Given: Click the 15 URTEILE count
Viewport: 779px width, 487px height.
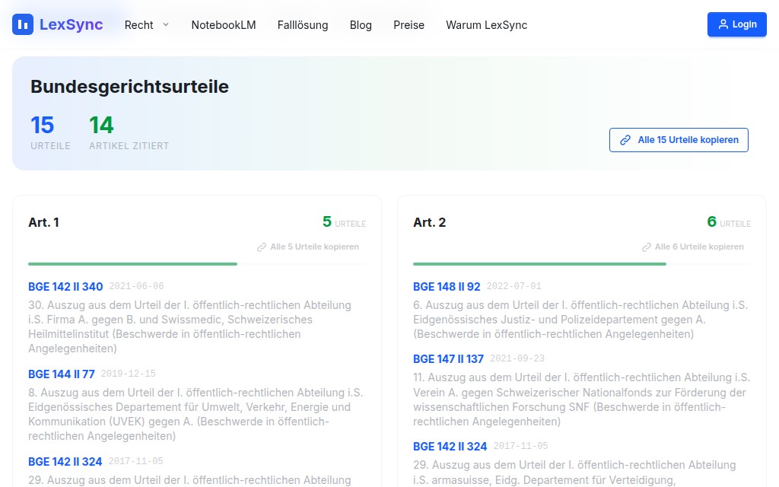Looking at the screenshot, I should click(x=50, y=132).
